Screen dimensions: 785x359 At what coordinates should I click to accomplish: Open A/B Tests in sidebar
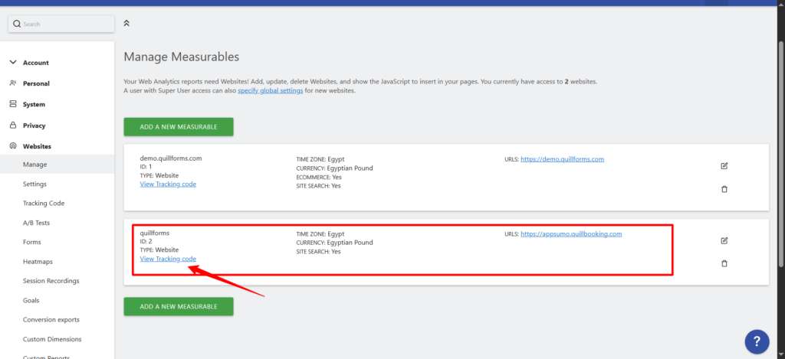tap(36, 223)
